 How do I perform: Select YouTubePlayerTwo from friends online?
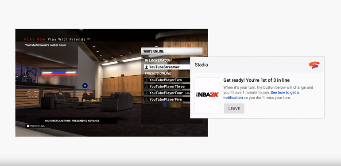point(167,80)
